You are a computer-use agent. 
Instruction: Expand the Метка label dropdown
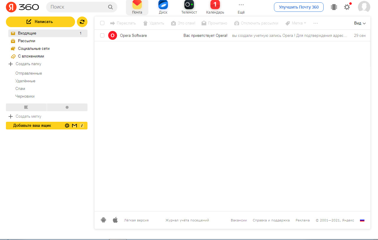296,23
